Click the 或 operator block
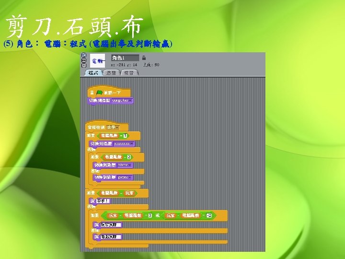This screenshot has height=259, width=345. (x=158, y=215)
